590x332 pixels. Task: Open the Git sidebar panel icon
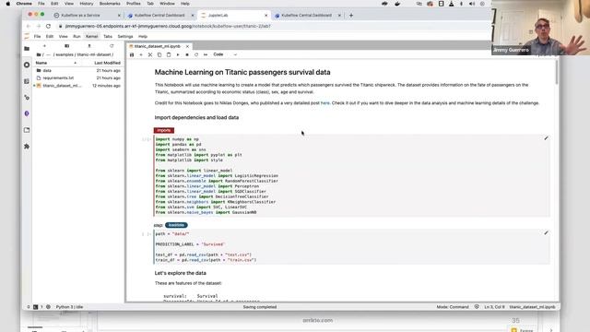coord(27,98)
